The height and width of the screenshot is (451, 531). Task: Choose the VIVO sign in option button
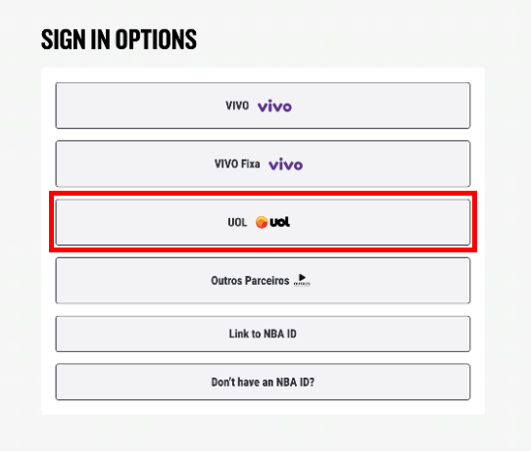(263, 106)
